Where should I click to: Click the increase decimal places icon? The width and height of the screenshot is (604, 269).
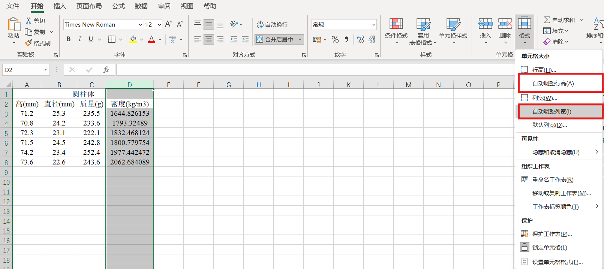(x=360, y=39)
